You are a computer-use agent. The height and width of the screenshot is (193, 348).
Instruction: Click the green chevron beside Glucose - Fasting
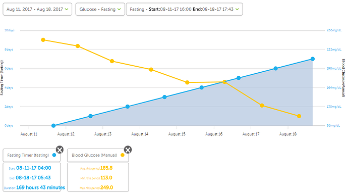point(119,9)
